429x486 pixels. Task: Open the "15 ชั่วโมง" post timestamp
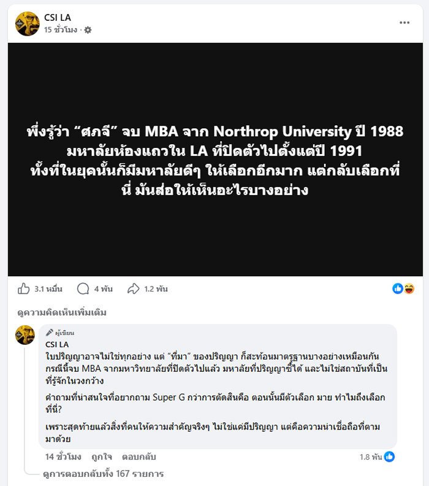61,29
